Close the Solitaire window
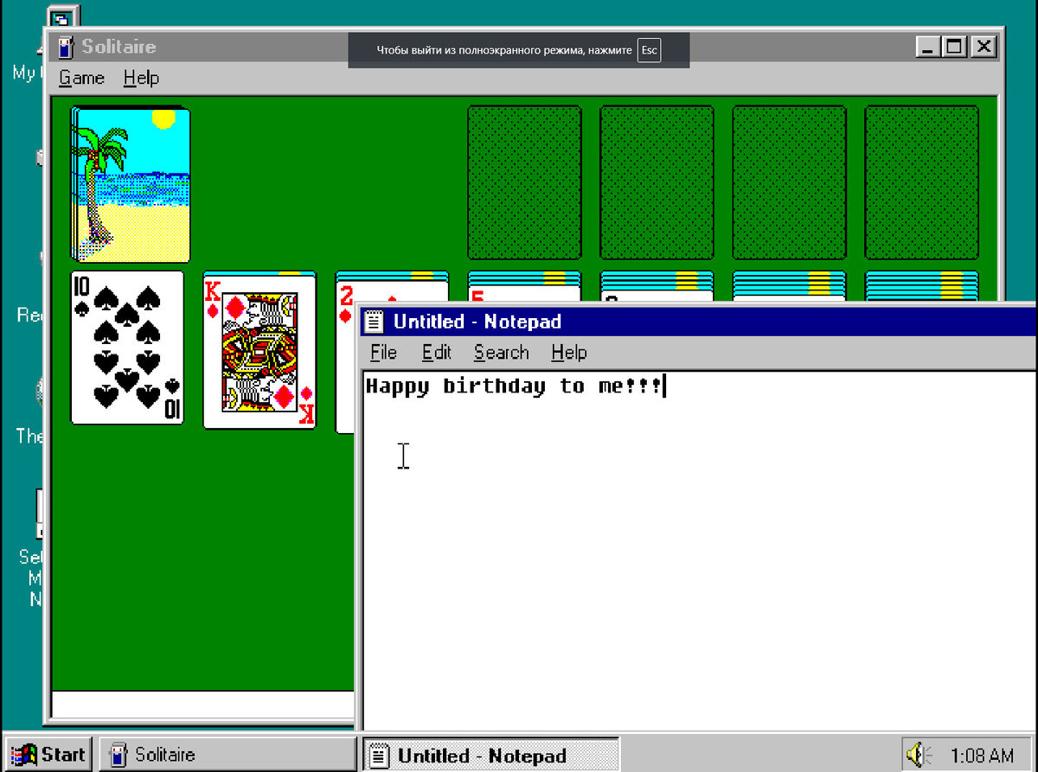Viewport: 1038px width, 772px height. click(x=983, y=47)
